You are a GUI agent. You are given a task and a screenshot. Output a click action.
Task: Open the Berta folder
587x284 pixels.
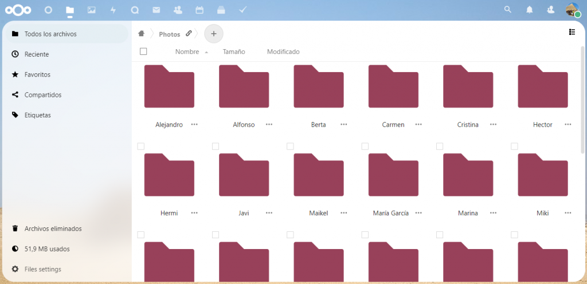pos(319,86)
